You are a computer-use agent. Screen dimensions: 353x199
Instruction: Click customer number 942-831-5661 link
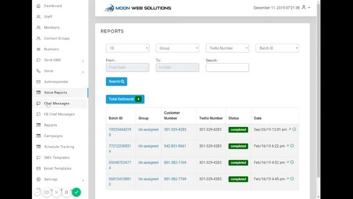pos(175,146)
